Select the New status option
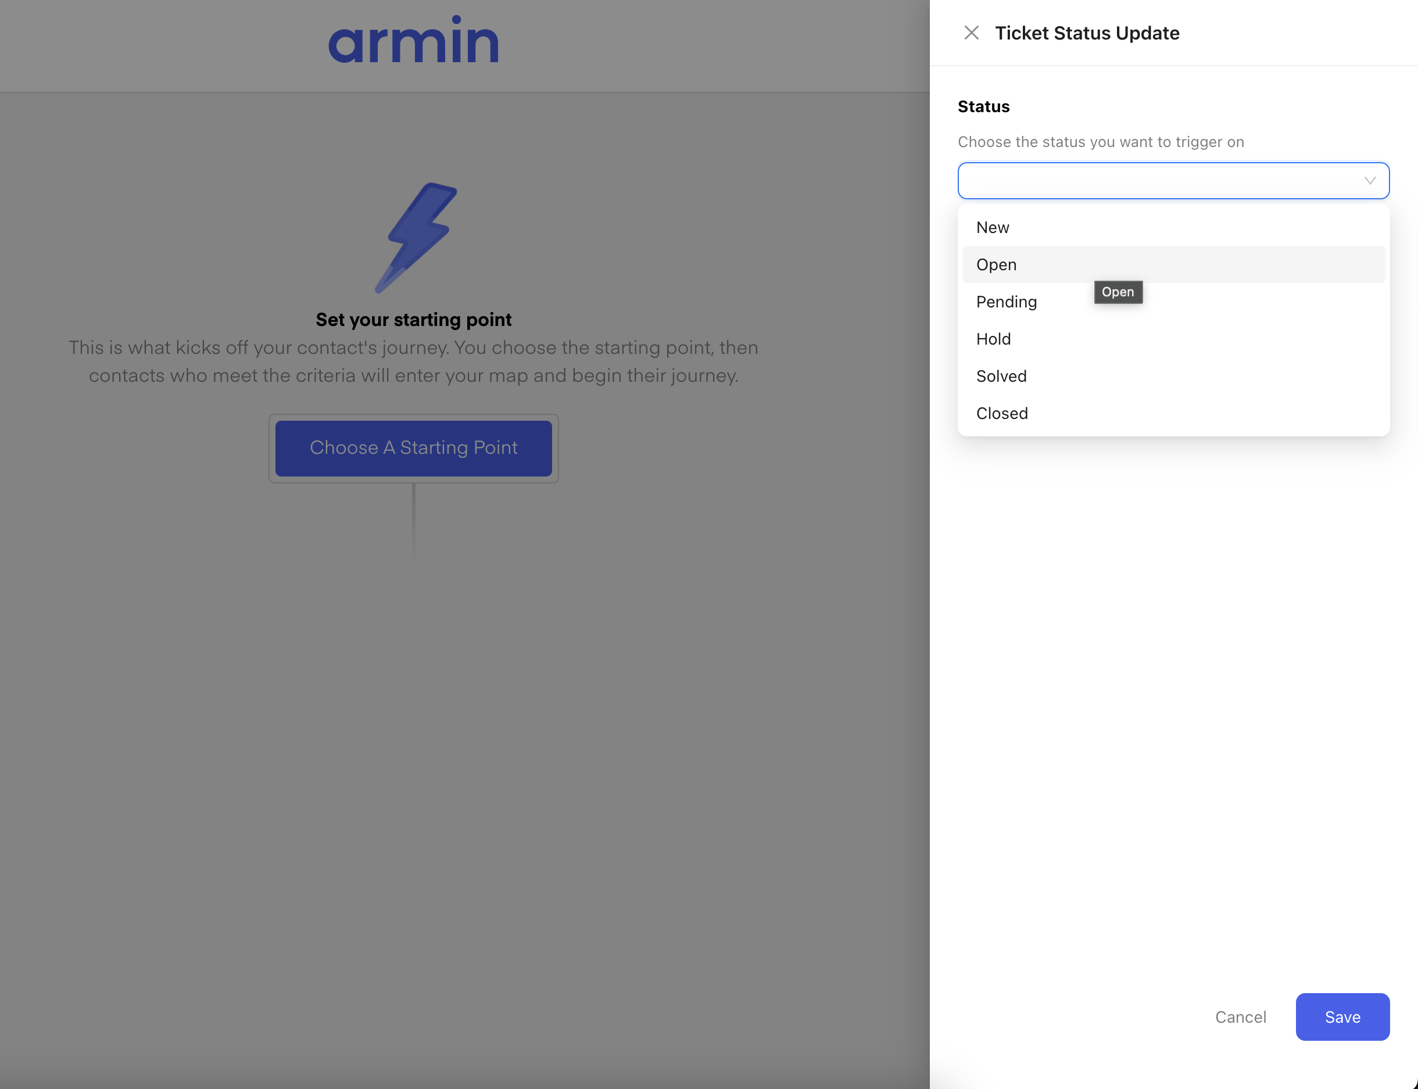1418x1089 pixels. [x=992, y=228]
